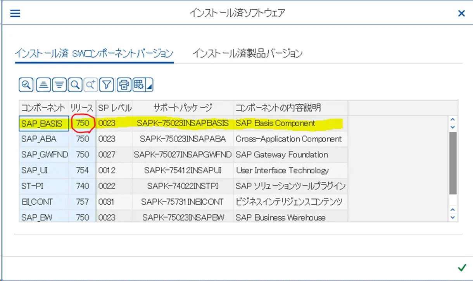
Task: Click the コンポーネント column header
Action: [x=44, y=107]
